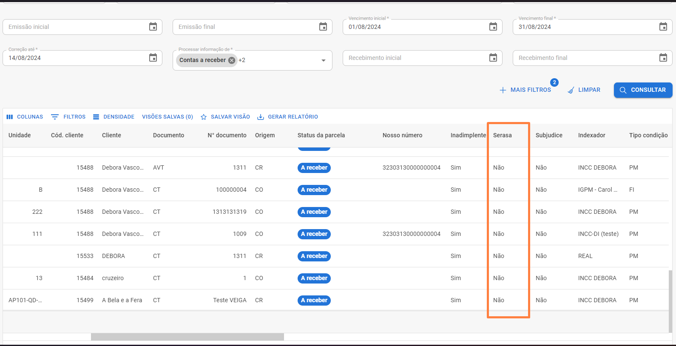Screen dimensions: 676x346
Task: Select client cell cruzeiro
Action: [113, 278]
